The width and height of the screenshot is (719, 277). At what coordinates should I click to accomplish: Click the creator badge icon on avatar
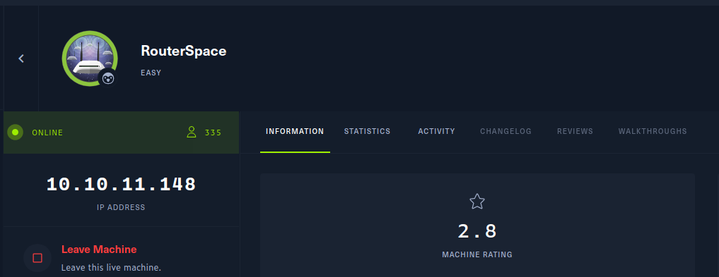pos(108,79)
